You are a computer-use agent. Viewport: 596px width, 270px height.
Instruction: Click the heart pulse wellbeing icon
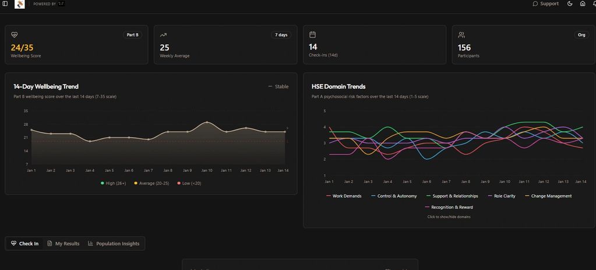[15, 35]
